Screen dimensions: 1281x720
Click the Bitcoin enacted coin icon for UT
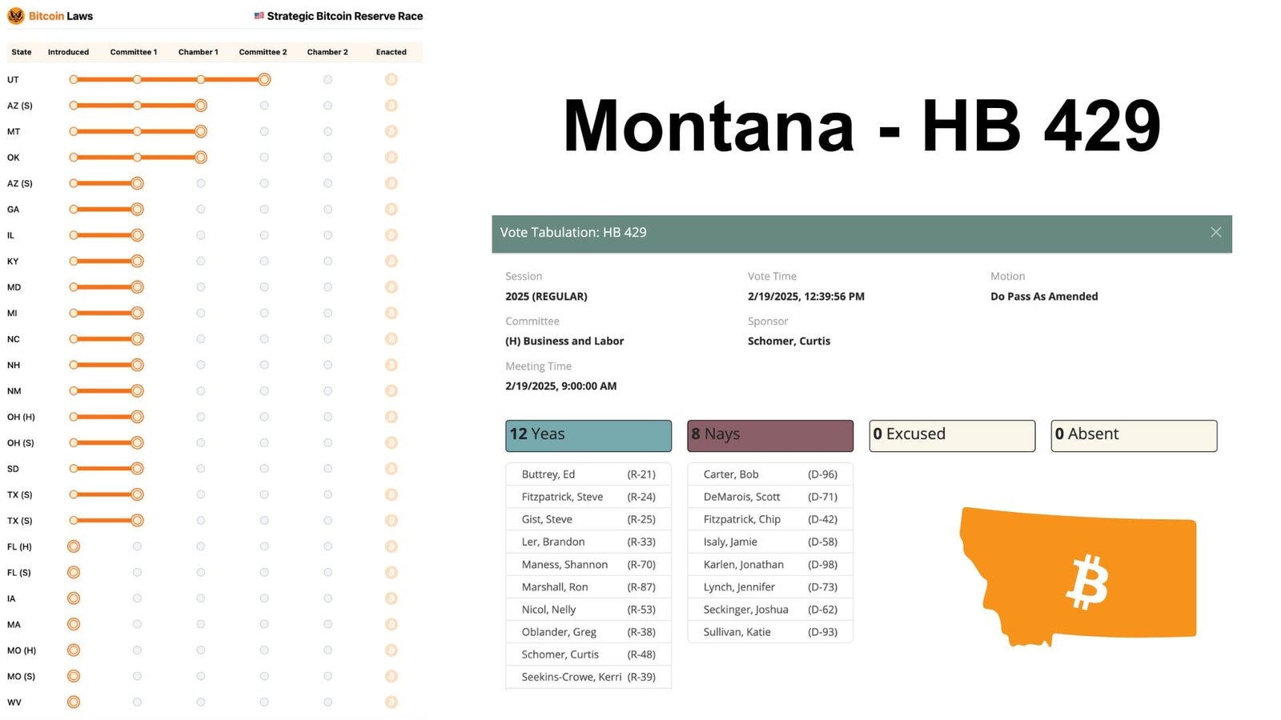click(x=391, y=79)
